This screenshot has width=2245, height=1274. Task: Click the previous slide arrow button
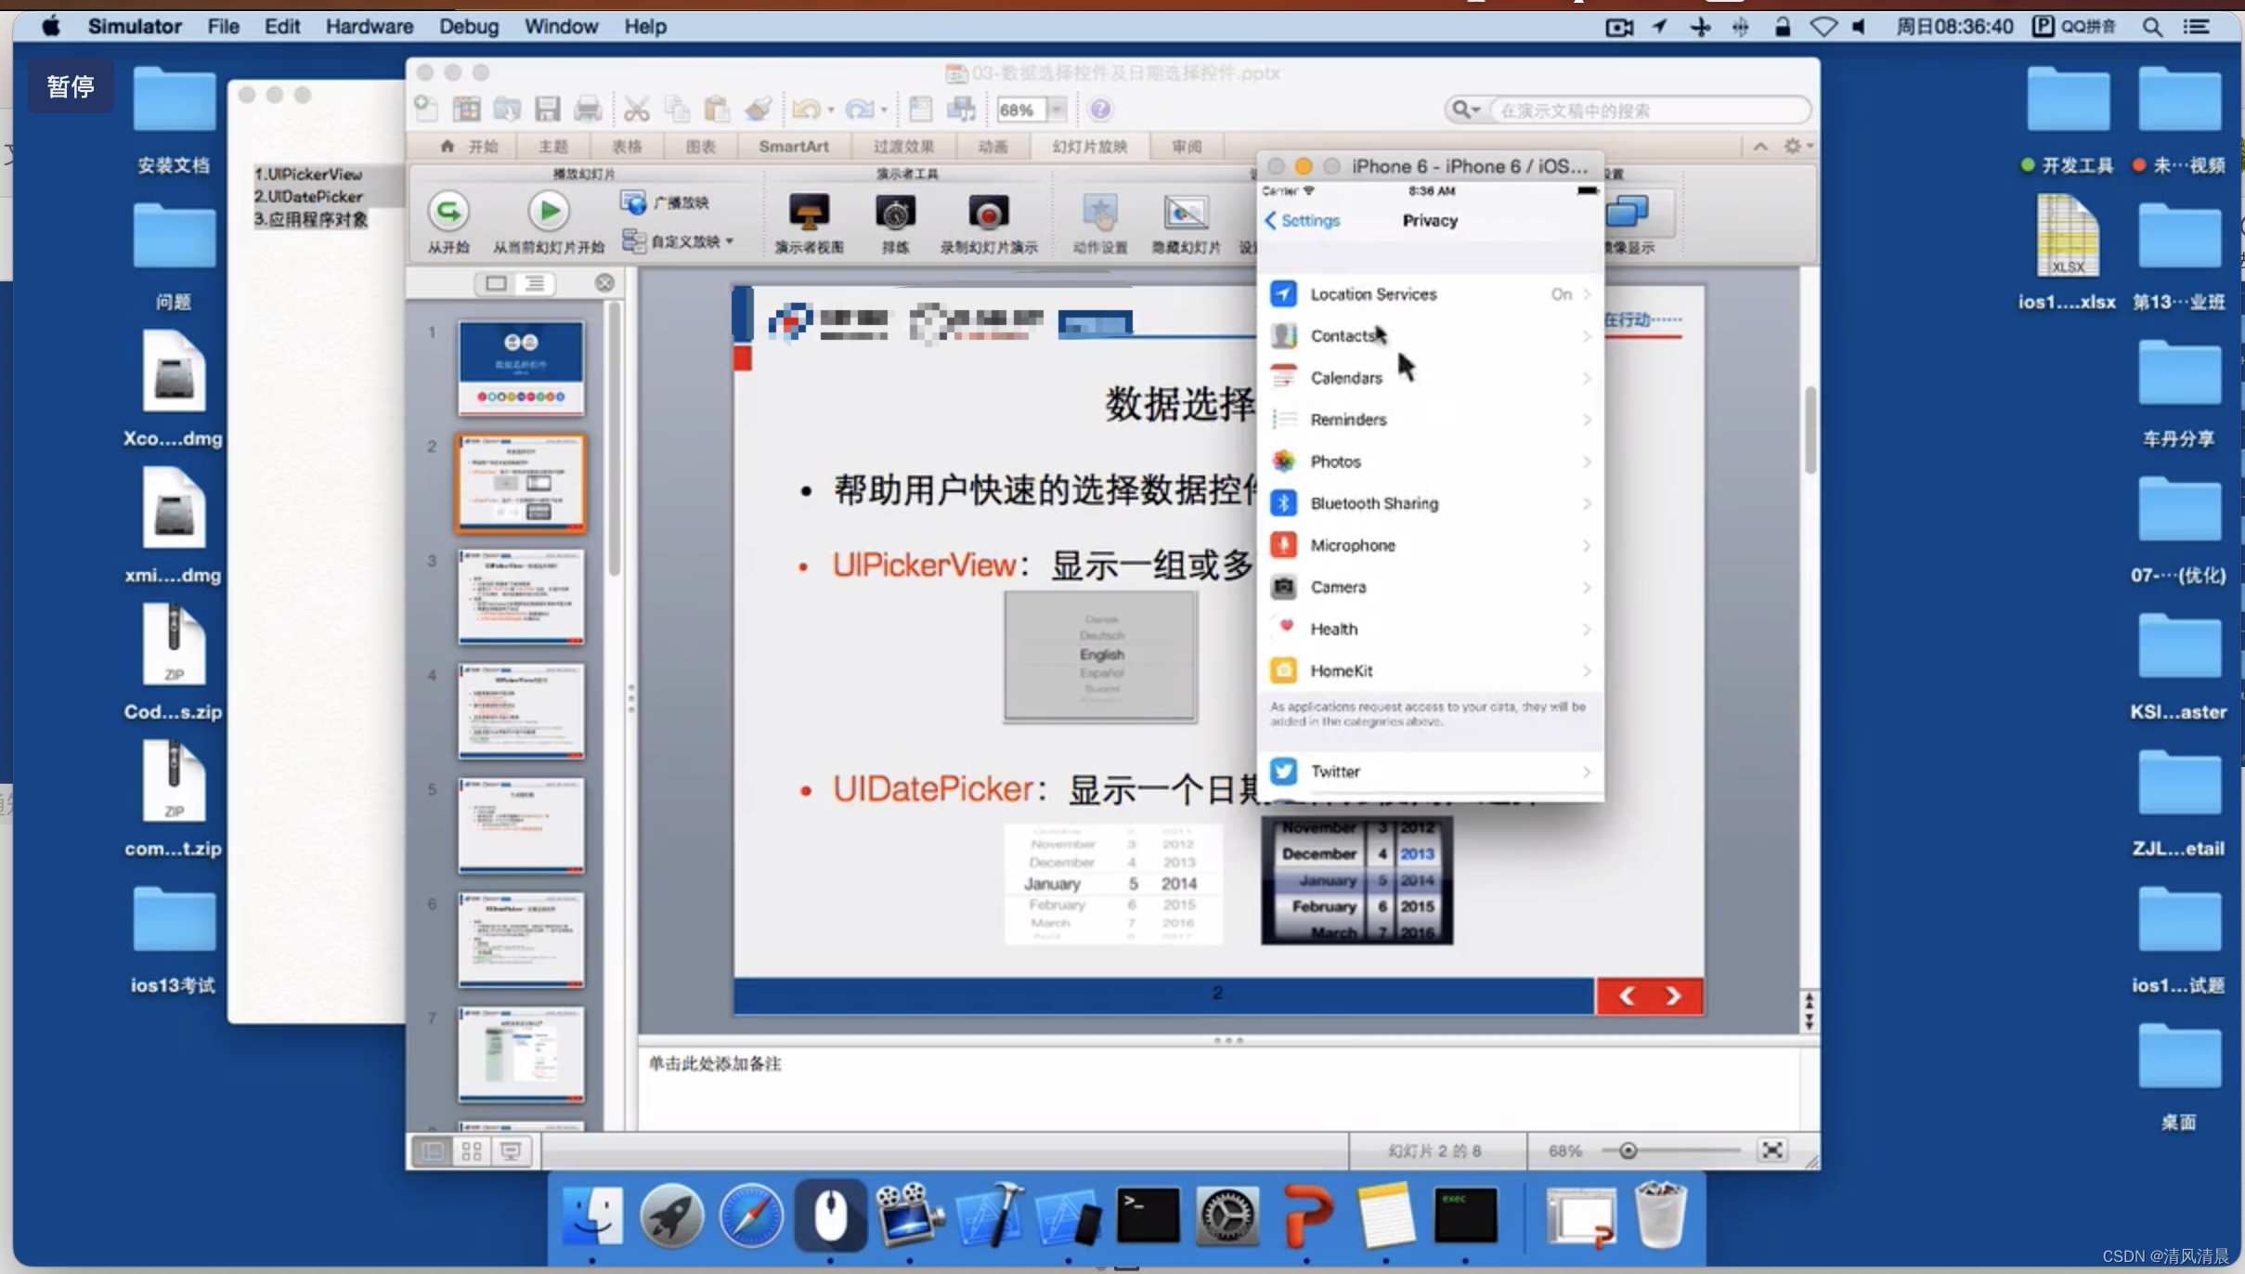[x=1627, y=994]
